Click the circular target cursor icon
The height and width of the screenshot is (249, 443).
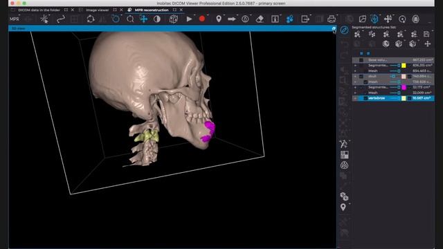coord(402,19)
